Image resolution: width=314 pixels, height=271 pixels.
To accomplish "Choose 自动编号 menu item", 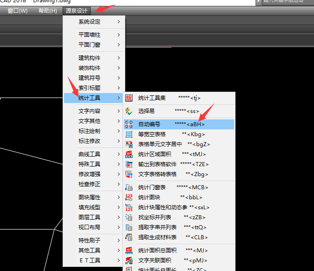I will pyautogui.click(x=179, y=124).
